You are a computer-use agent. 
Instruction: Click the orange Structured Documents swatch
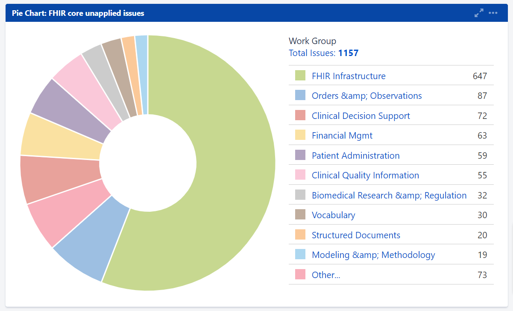pos(300,235)
